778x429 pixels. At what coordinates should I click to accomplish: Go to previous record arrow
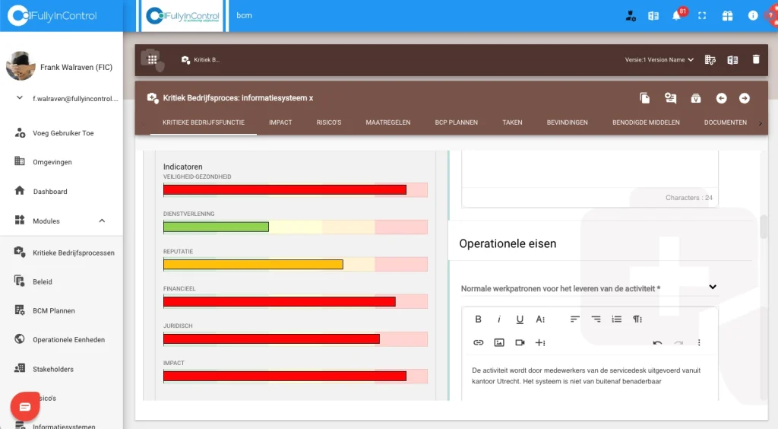coord(722,98)
